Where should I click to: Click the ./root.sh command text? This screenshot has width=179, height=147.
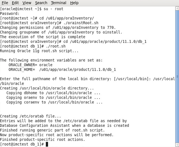[56, 46]
